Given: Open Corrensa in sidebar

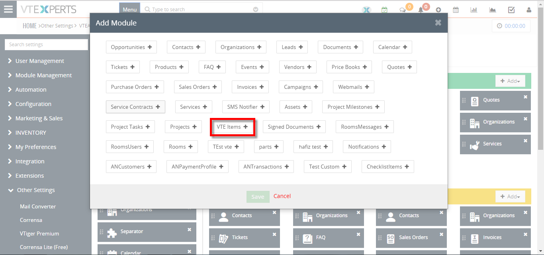Looking at the screenshot, I should [x=31, y=220].
